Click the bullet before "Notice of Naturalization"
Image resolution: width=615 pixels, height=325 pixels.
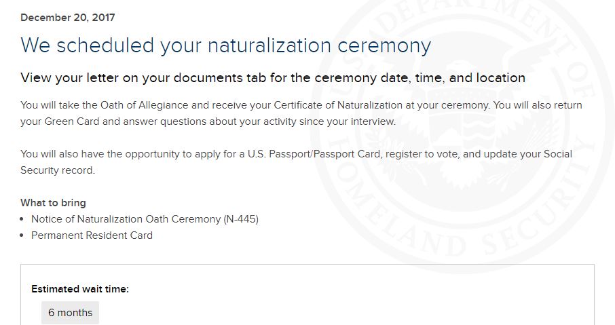pos(24,220)
